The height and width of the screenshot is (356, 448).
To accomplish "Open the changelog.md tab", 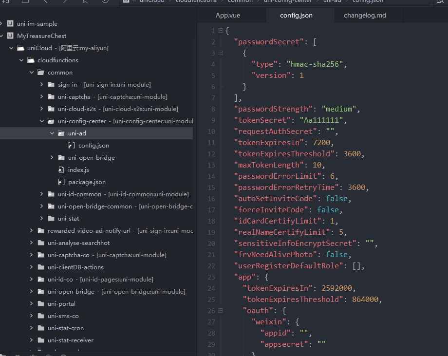I will click(x=365, y=16).
